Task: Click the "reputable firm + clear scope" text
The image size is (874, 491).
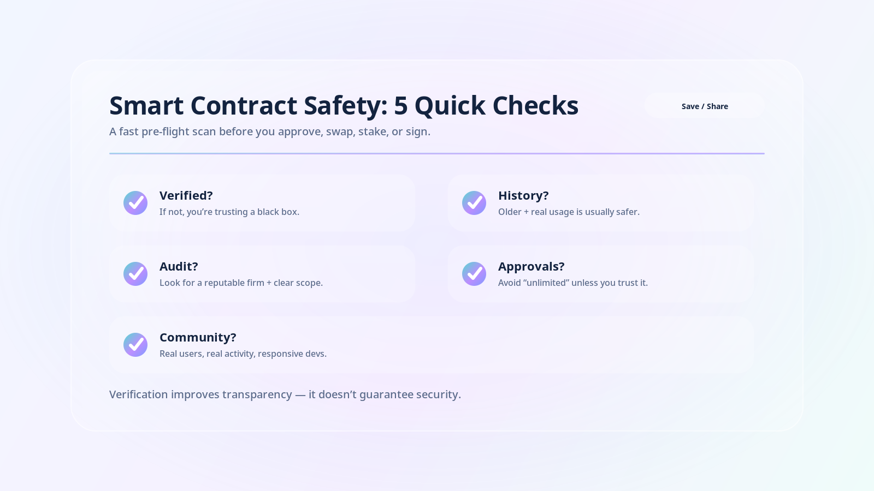Action: [x=241, y=283]
